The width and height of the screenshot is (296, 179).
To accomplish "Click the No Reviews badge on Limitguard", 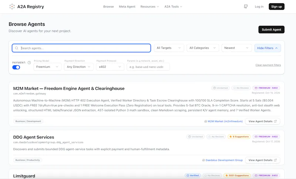I will (x=212, y=175).
